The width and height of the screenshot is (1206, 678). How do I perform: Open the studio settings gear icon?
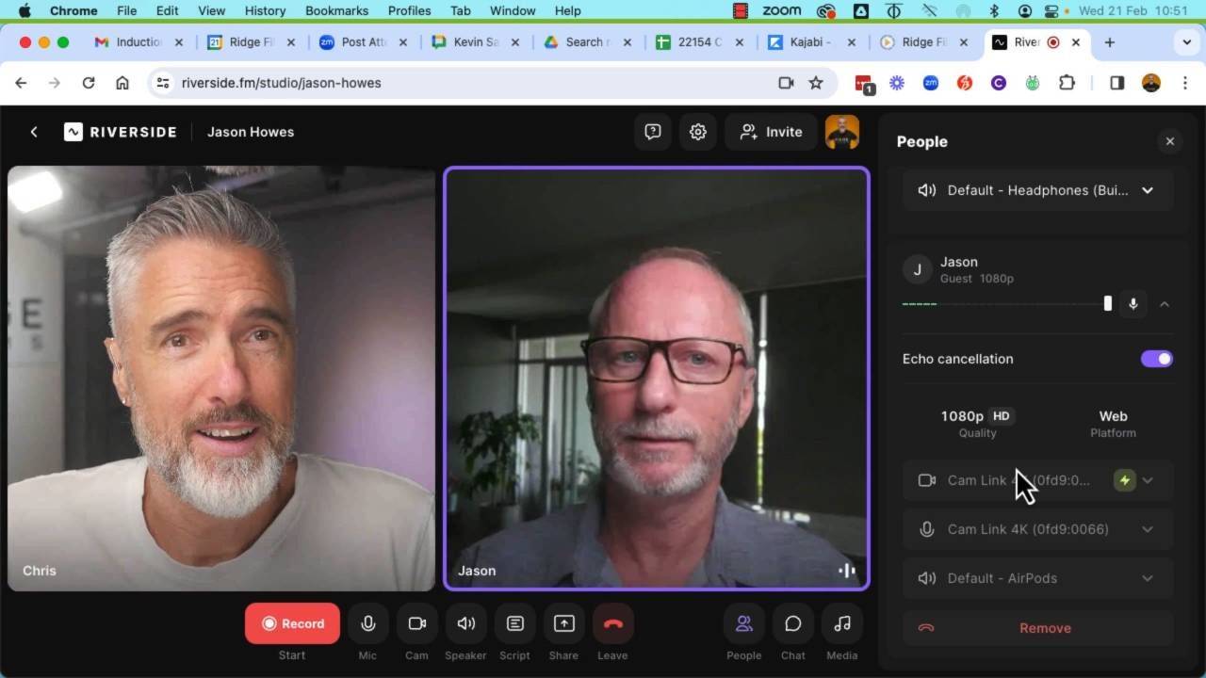pos(697,132)
